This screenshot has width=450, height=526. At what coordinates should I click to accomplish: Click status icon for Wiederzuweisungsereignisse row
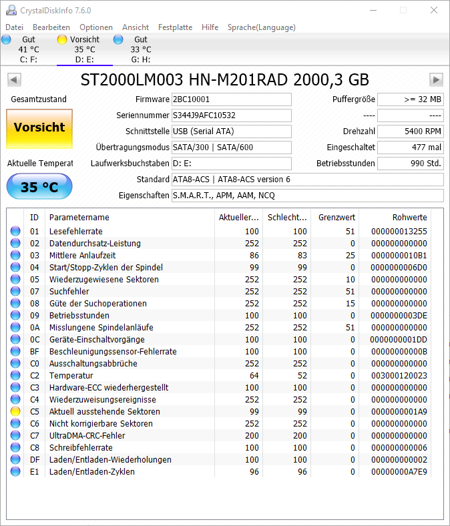point(15,400)
